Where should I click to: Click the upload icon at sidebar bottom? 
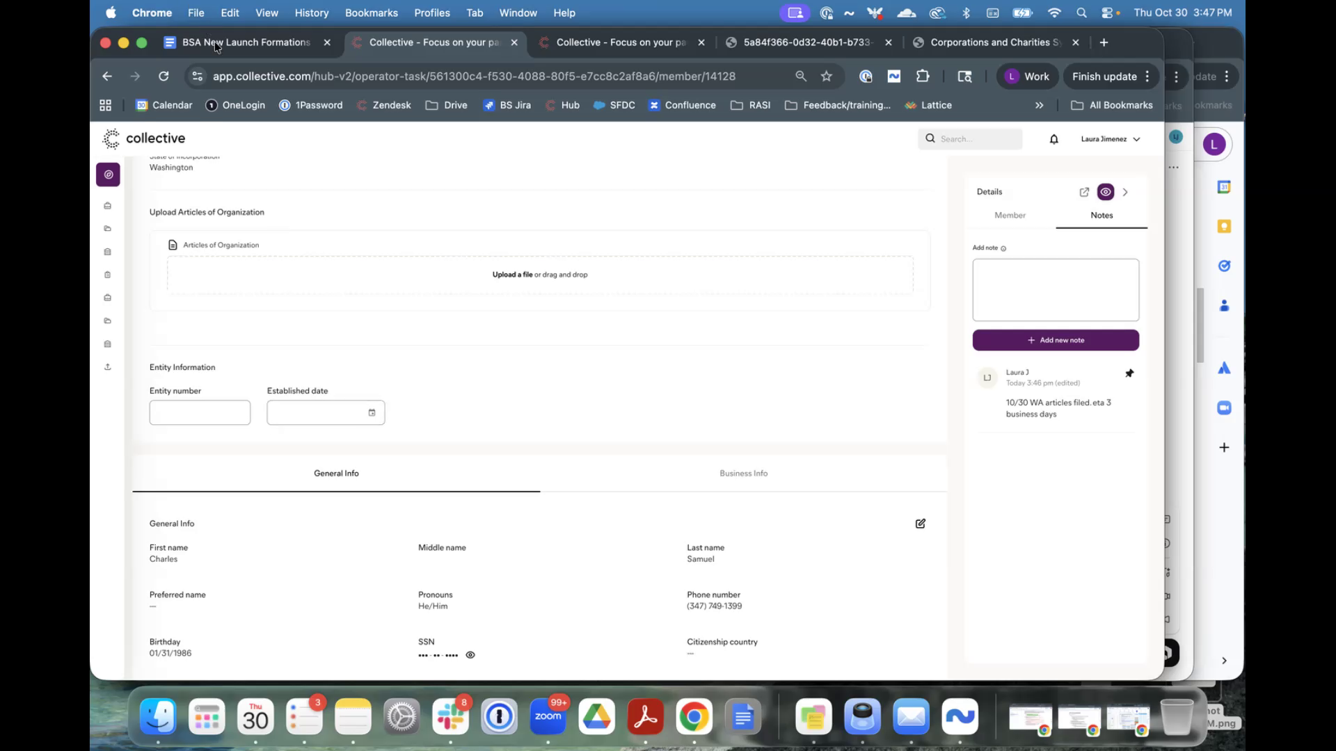tap(108, 366)
